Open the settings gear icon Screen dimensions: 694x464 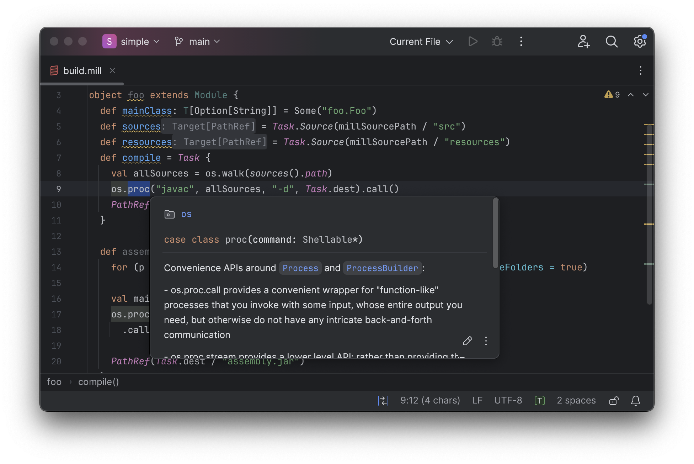pyautogui.click(x=640, y=42)
